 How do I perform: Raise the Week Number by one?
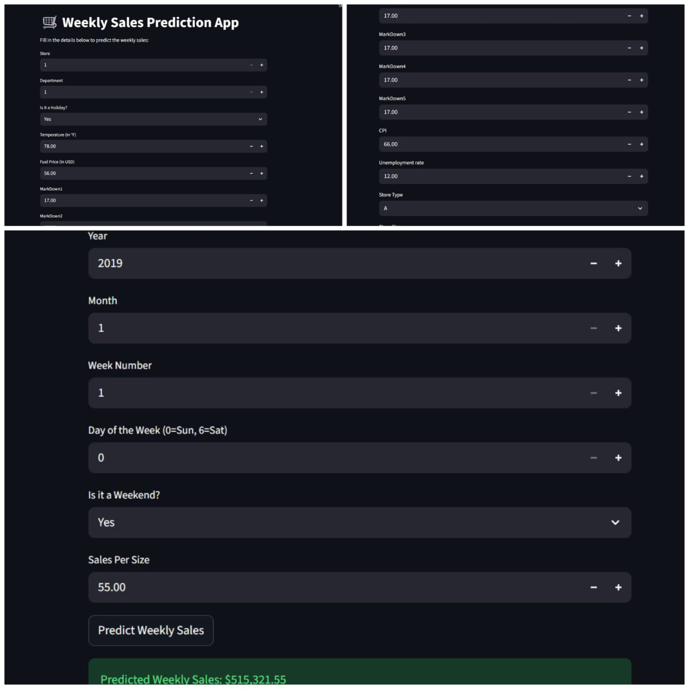(x=618, y=393)
